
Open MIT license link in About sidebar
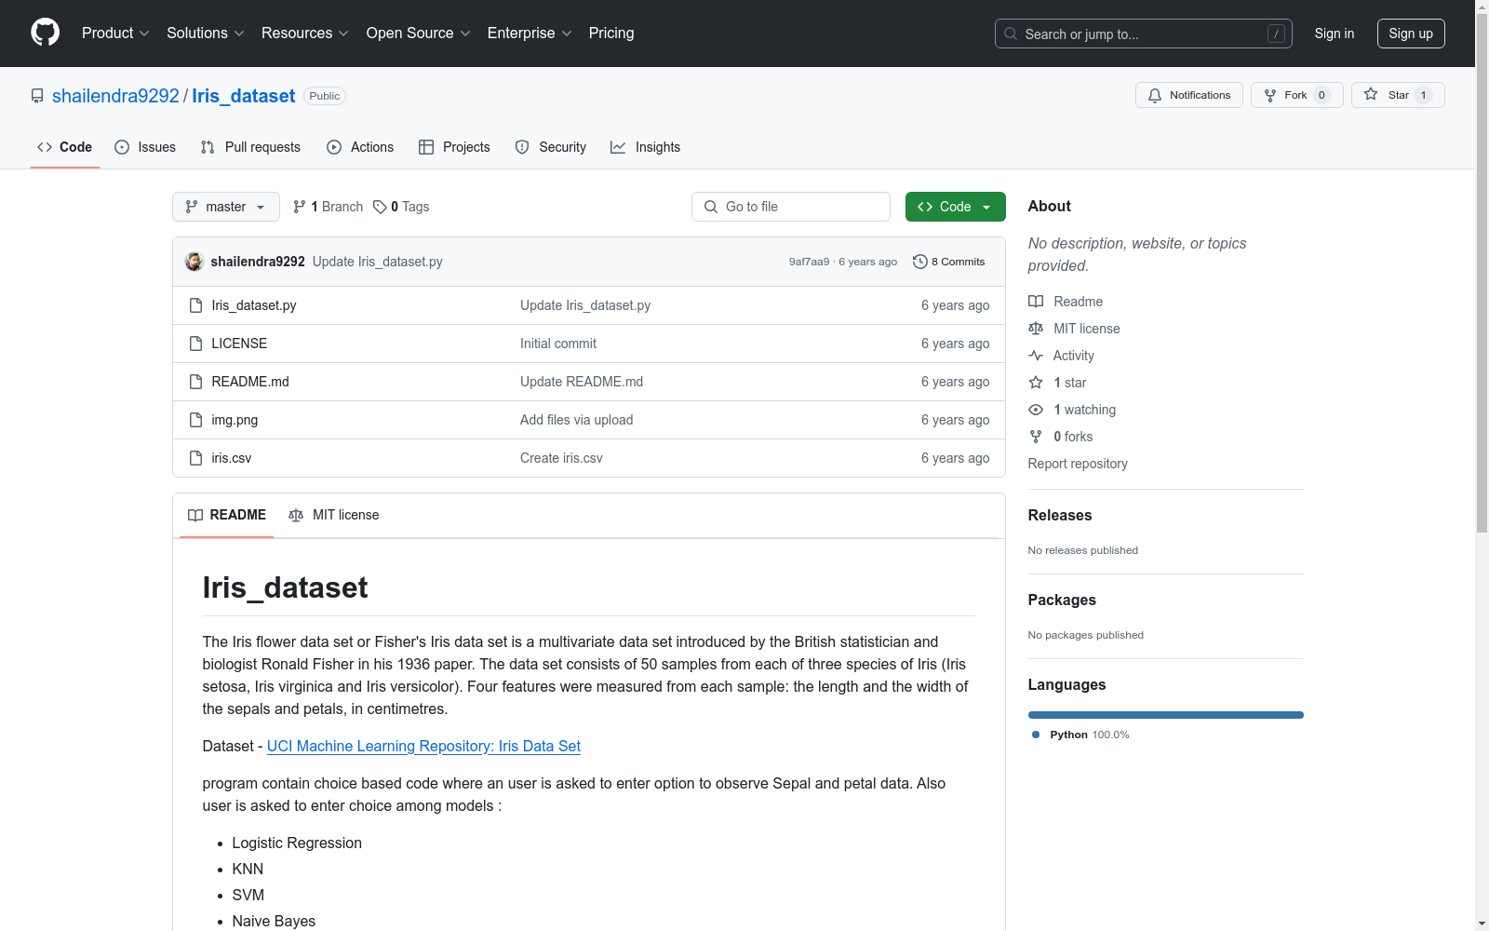point(1074,329)
